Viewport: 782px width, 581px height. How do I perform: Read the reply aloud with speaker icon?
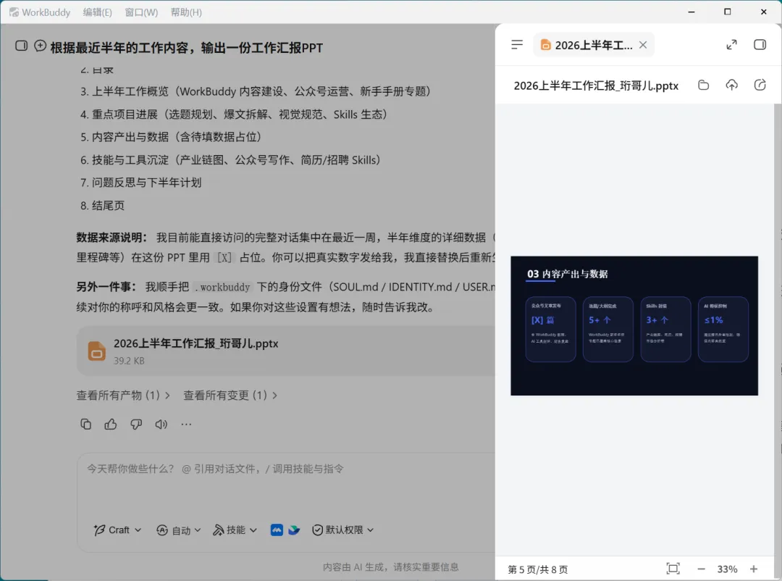(161, 425)
